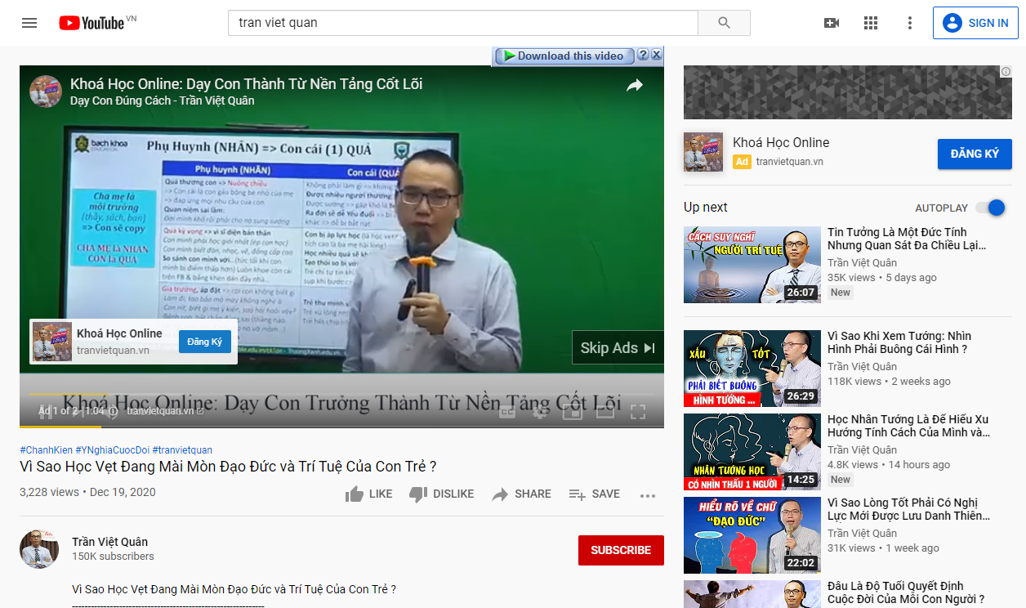Click the blue Đăng Ký overlay button
The height and width of the screenshot is (608, 1026).
tap(205, 342)
